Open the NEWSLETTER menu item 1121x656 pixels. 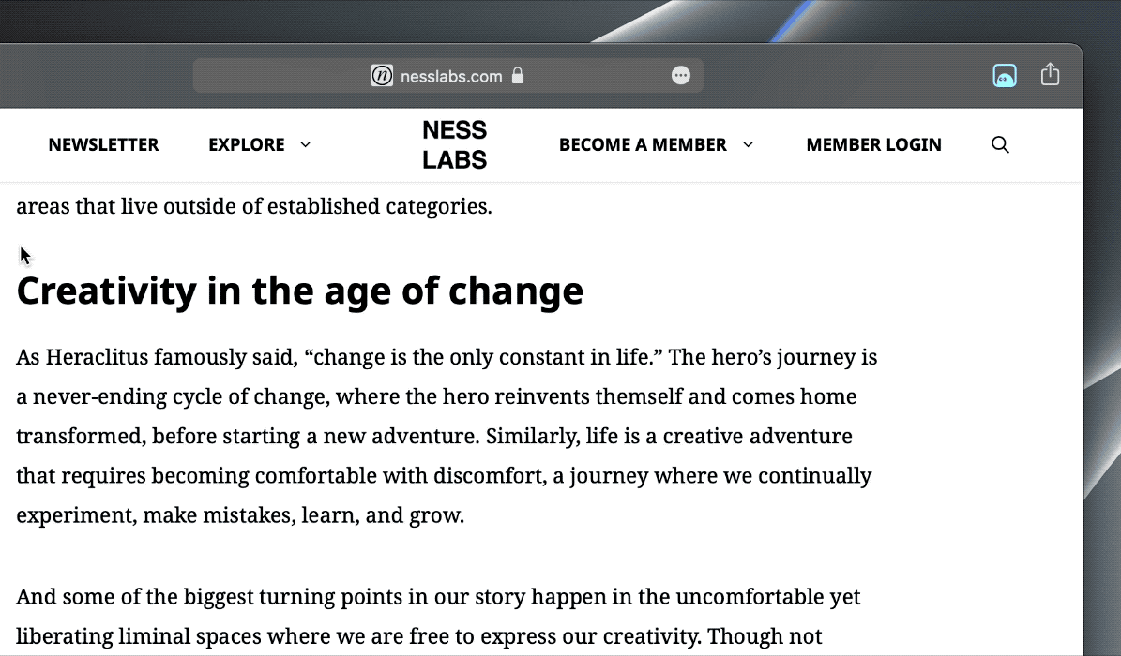tap(103, 144)
